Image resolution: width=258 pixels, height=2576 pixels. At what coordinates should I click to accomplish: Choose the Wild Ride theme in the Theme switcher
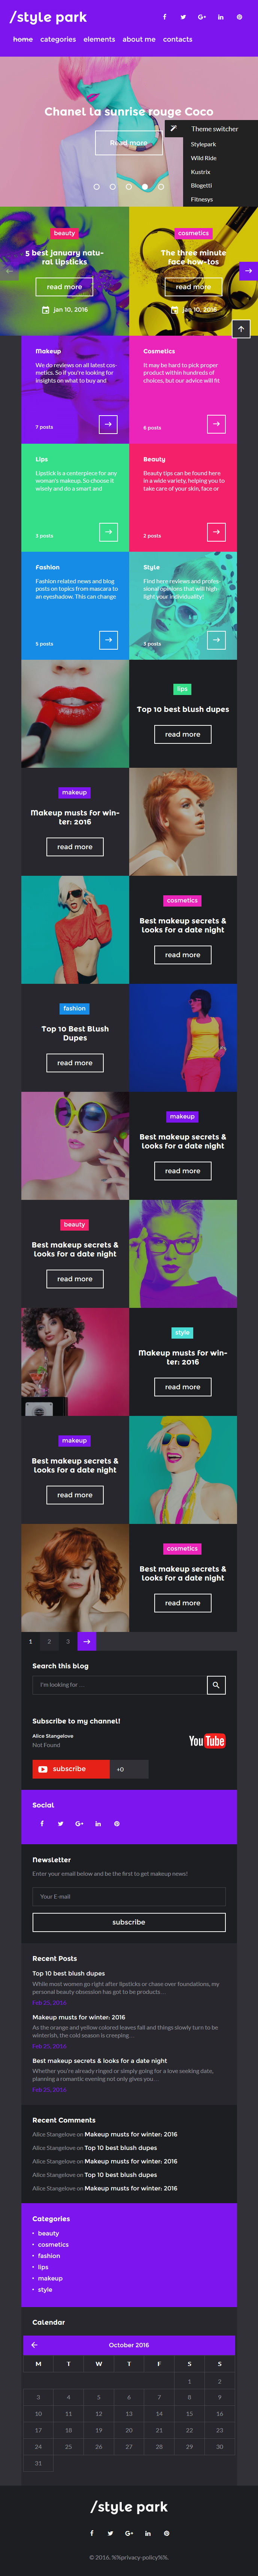(204, 158)
